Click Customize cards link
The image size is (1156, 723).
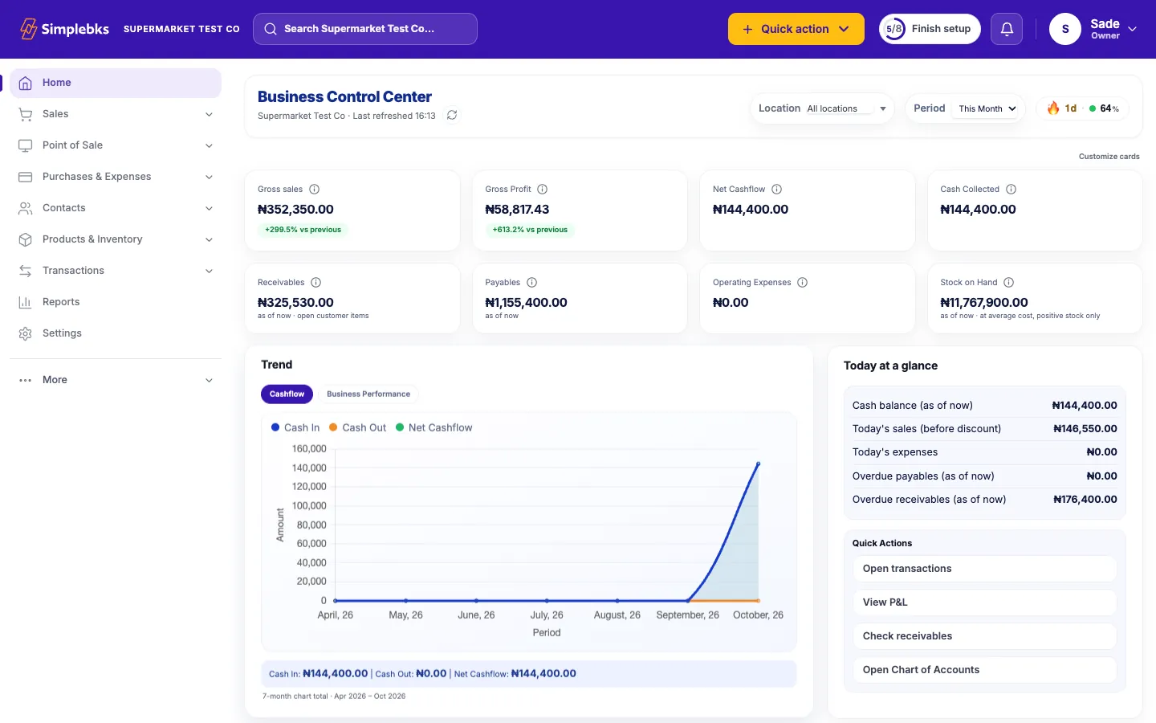1109,157
